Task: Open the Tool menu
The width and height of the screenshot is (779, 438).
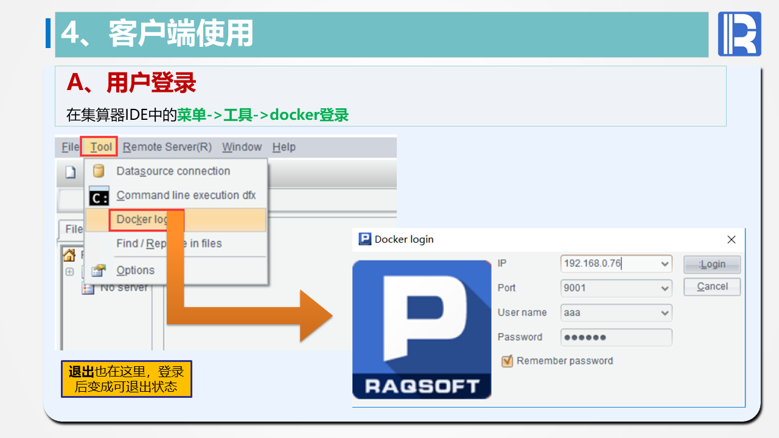Action: click(x=101, y=147)
